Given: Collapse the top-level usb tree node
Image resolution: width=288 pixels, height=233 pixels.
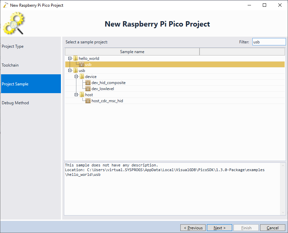Looking at the screenshot, I should click(70, 71).
